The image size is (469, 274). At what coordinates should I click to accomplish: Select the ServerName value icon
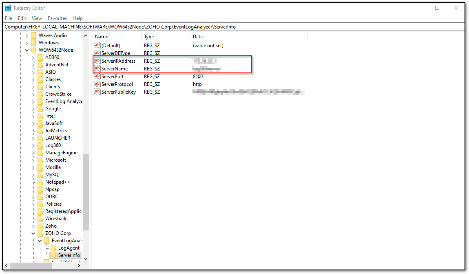tap(97, 68)
